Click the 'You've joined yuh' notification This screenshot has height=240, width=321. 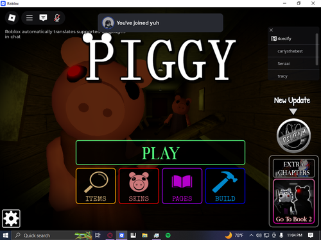(160, 23)
